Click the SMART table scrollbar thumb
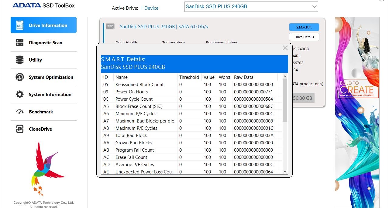Image resolution: width=389 pixels, height=208 pixels. pos(285,100)
